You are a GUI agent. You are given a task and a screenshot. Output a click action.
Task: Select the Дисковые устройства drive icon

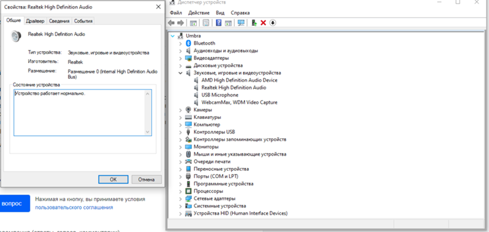coord(188,66)
